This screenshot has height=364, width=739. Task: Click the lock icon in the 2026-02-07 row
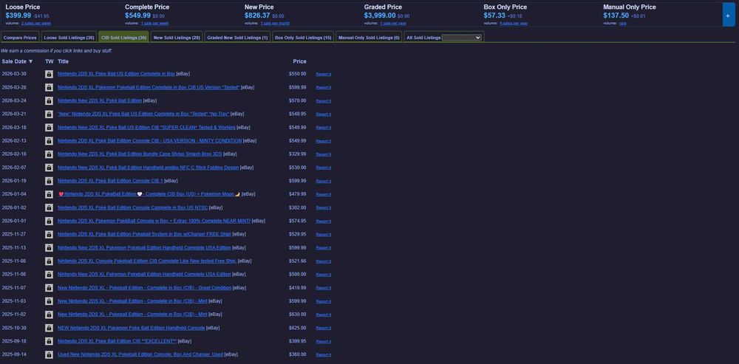click(49, 168)
